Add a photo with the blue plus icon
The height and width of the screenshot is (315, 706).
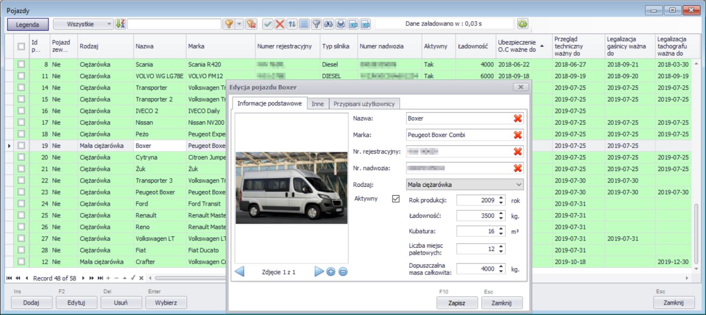(331, 272)
